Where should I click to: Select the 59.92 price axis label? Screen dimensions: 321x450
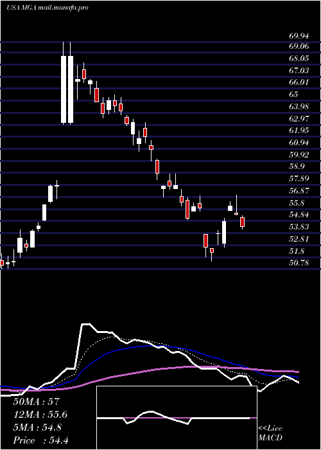coord(299,155)
